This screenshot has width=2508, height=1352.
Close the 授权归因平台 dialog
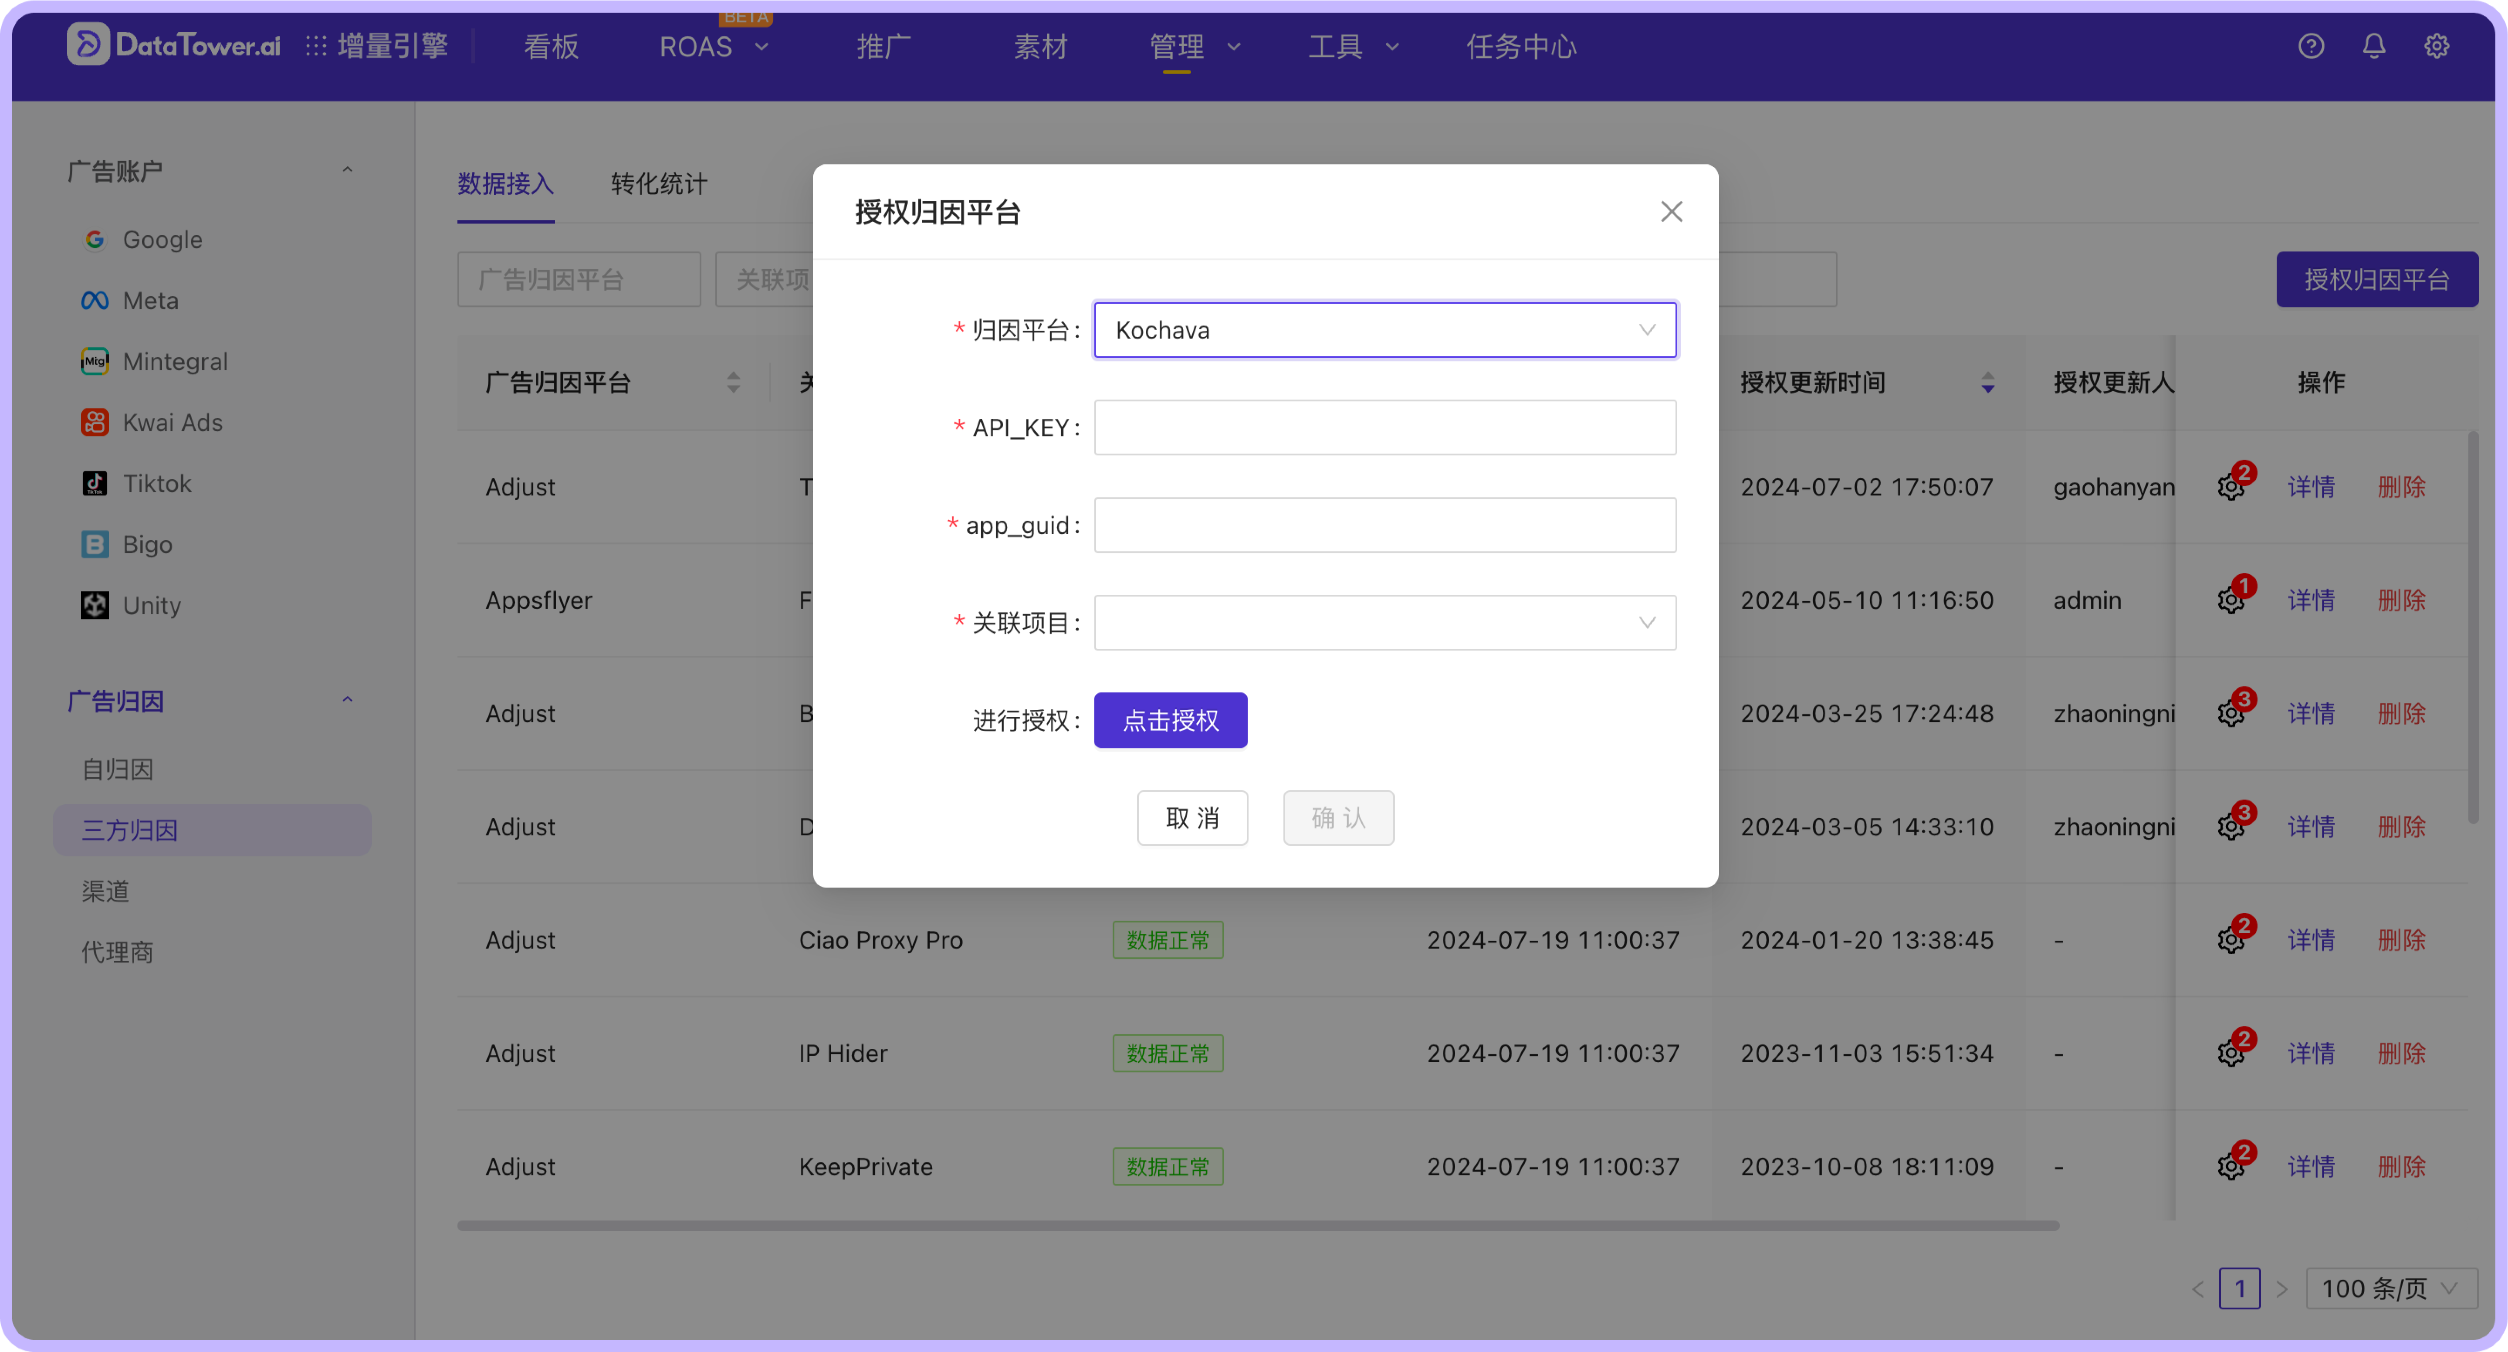(1671, 211)
